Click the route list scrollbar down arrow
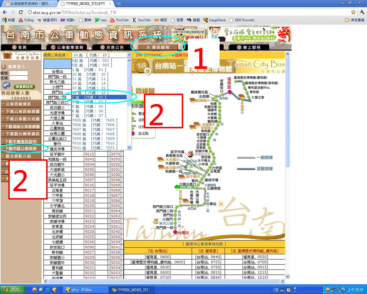 pos(129,148)
